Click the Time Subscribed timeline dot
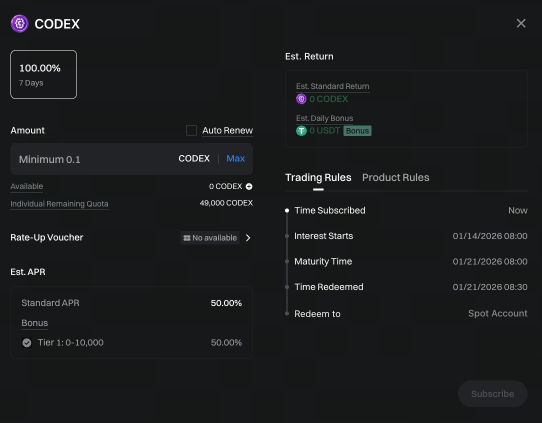The image size is (542, 423). [x=287, y=210]
